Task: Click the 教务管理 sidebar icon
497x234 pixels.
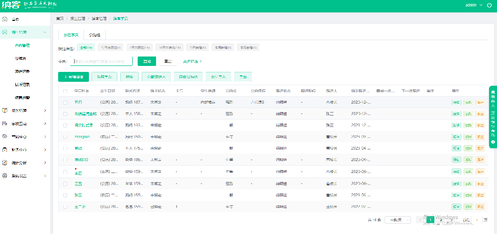Action: tap(5, 111)
